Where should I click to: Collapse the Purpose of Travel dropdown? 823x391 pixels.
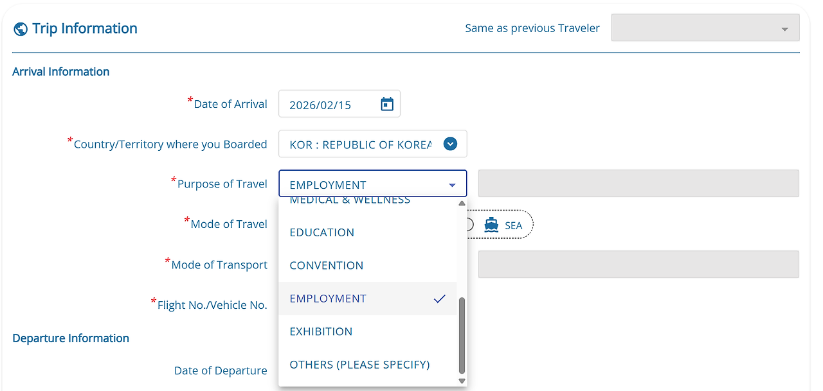tap(452, 185)
